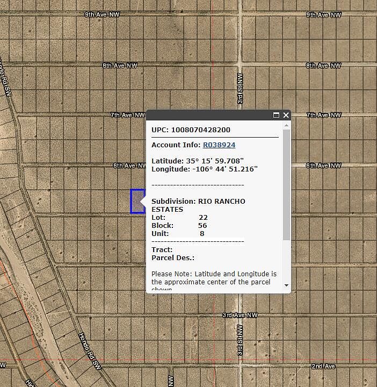Click the 3rd Ave NW street label

[240, 315]
